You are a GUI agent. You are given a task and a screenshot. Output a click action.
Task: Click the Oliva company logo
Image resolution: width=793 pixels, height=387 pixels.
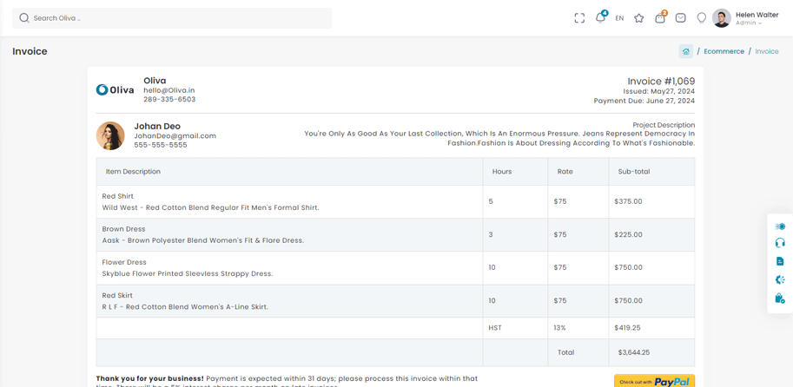click(116, 89)
